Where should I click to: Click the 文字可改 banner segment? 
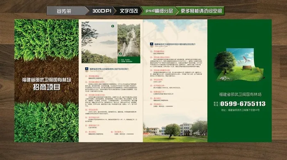pos(129,11)
